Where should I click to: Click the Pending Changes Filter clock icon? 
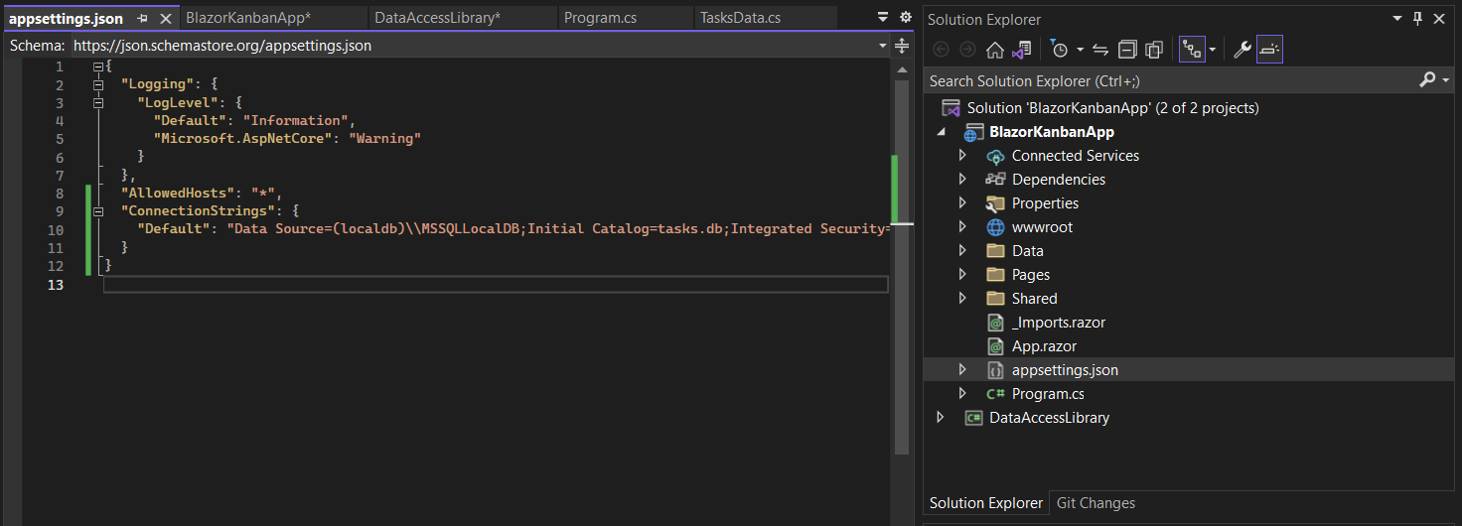(1060, 50)
